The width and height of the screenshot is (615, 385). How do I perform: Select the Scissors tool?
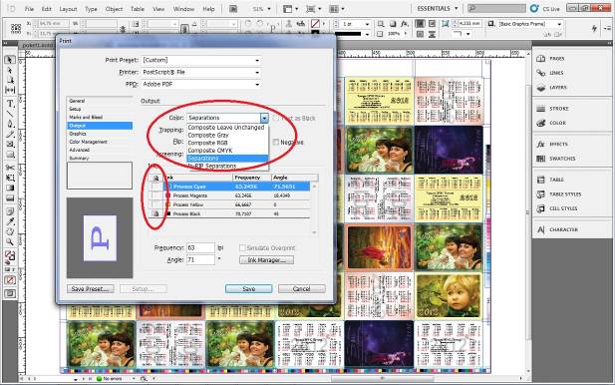[x=10, y=168]
